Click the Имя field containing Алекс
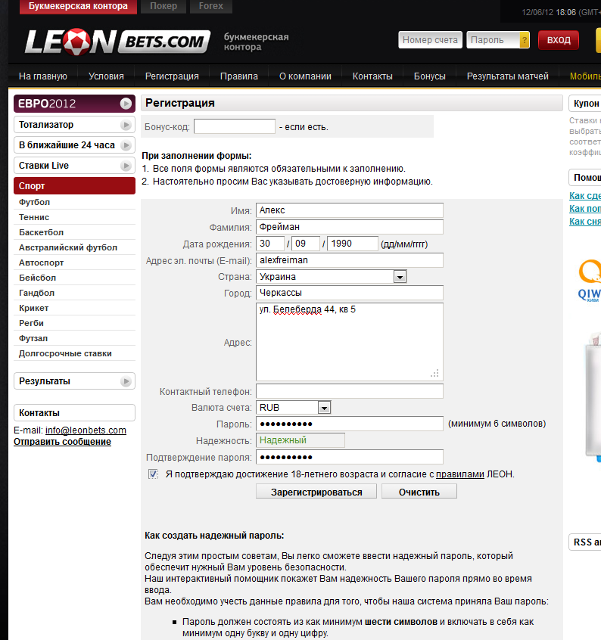 pyautogui.click(x=350, y=210)
